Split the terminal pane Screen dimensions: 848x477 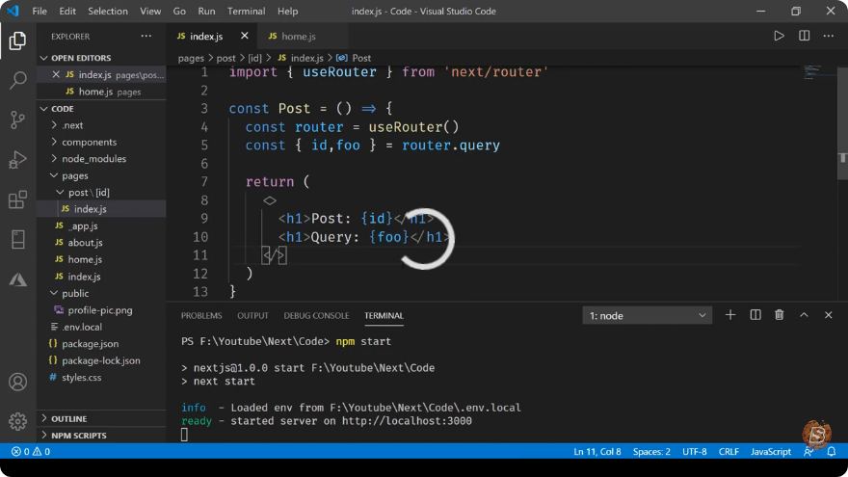click(x=755, y=315)
